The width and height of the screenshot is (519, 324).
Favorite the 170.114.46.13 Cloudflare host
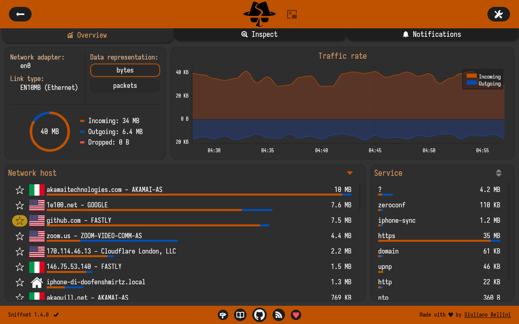tap(19, 252)
